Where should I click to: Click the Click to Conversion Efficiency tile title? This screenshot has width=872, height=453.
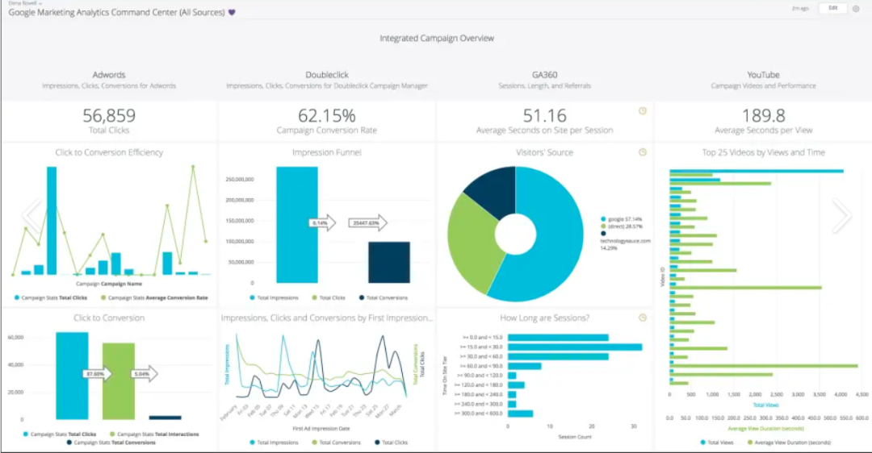click(x=109, y=152)
